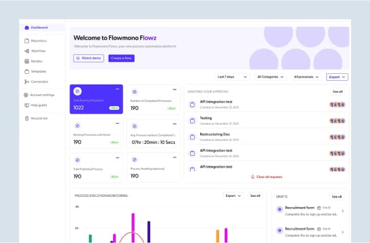Click the clipboard icon beside Testing

click(193, 121)
